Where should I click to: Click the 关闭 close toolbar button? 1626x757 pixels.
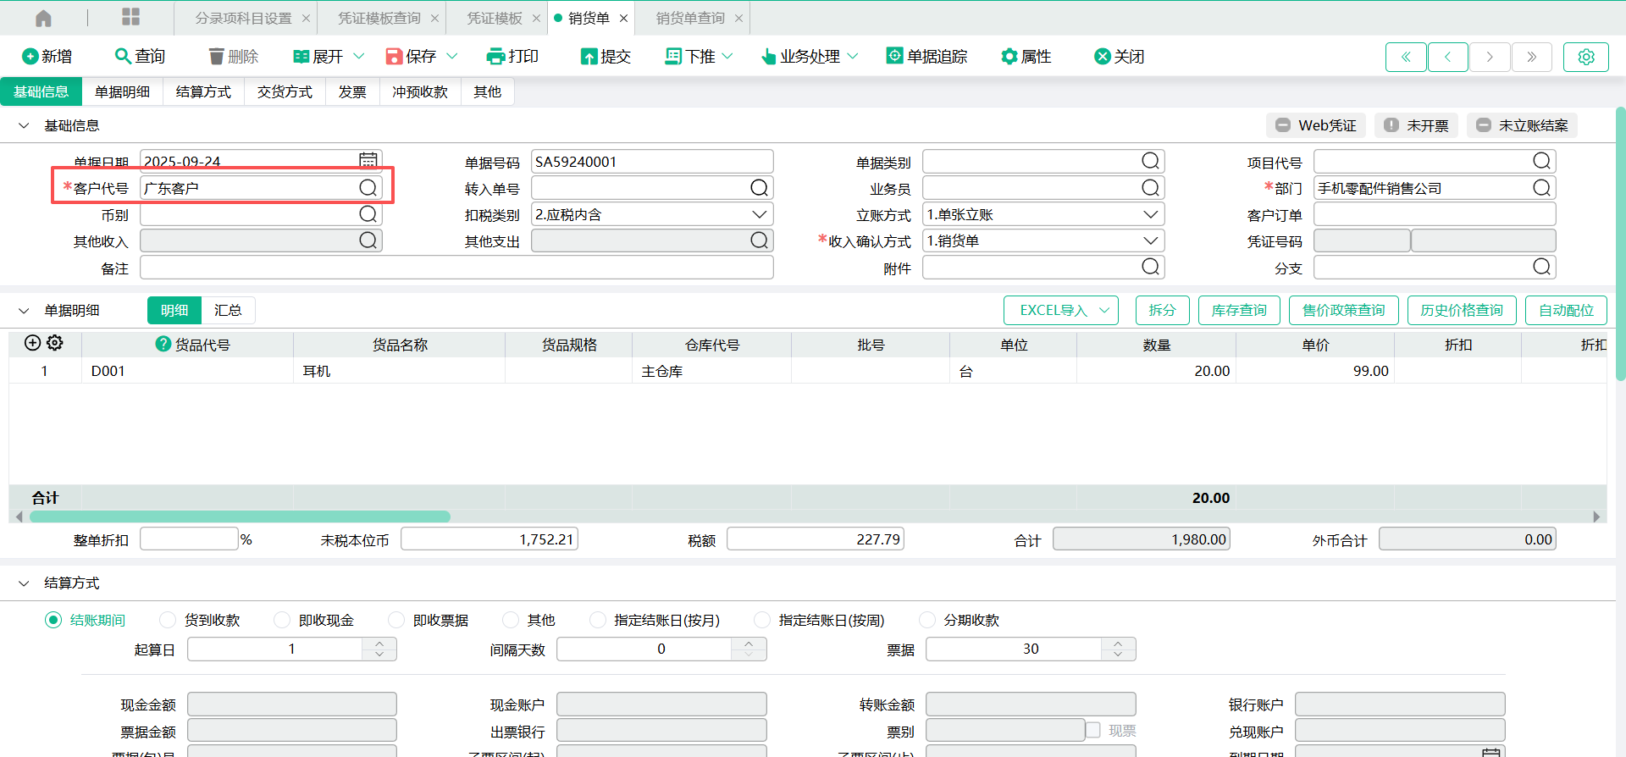pos(1119,56)
